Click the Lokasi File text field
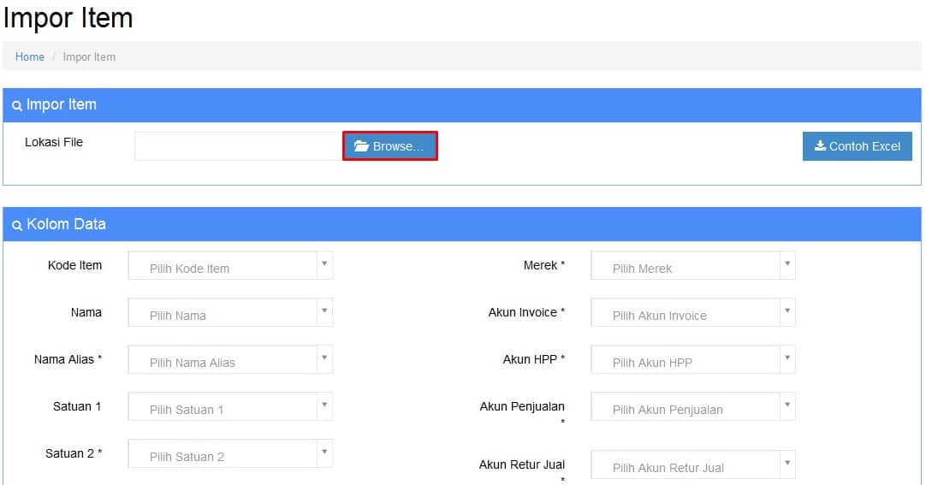 pos(238,146)
